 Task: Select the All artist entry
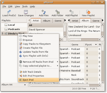pyautogui.click(x=46, y=25)
